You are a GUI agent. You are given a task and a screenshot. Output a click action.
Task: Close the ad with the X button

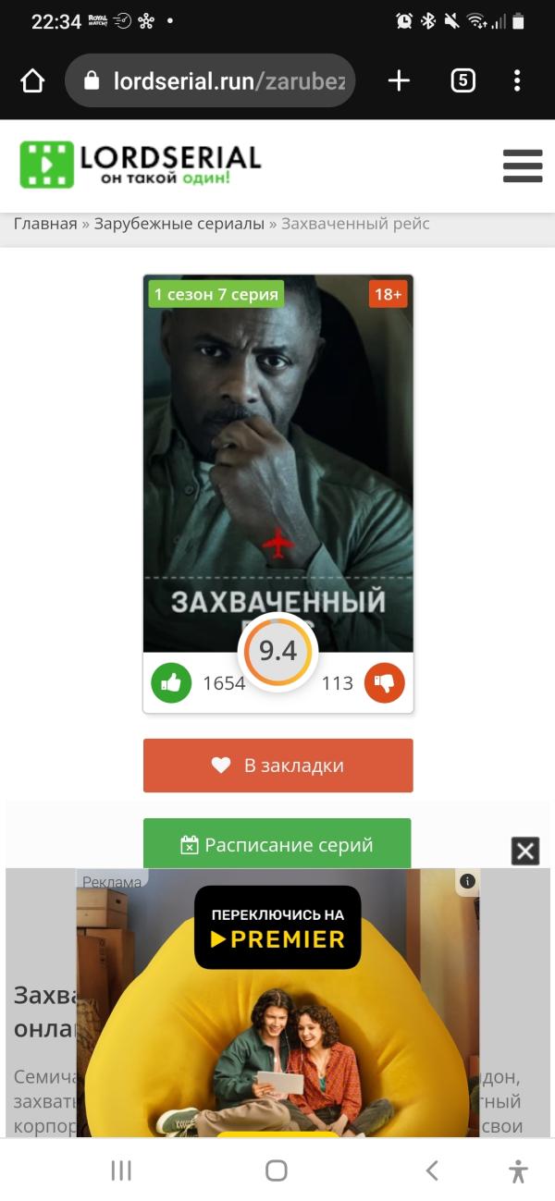pyautogui.click(x=525, y=851)
